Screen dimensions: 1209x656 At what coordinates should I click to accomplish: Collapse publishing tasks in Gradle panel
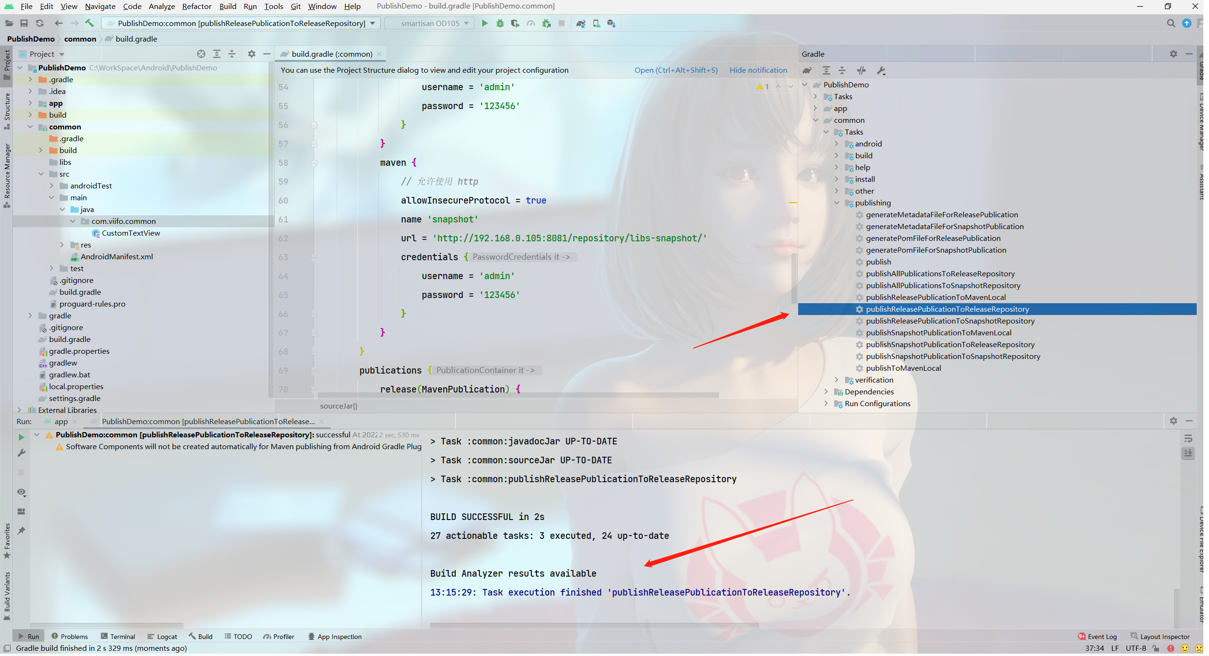836,203
